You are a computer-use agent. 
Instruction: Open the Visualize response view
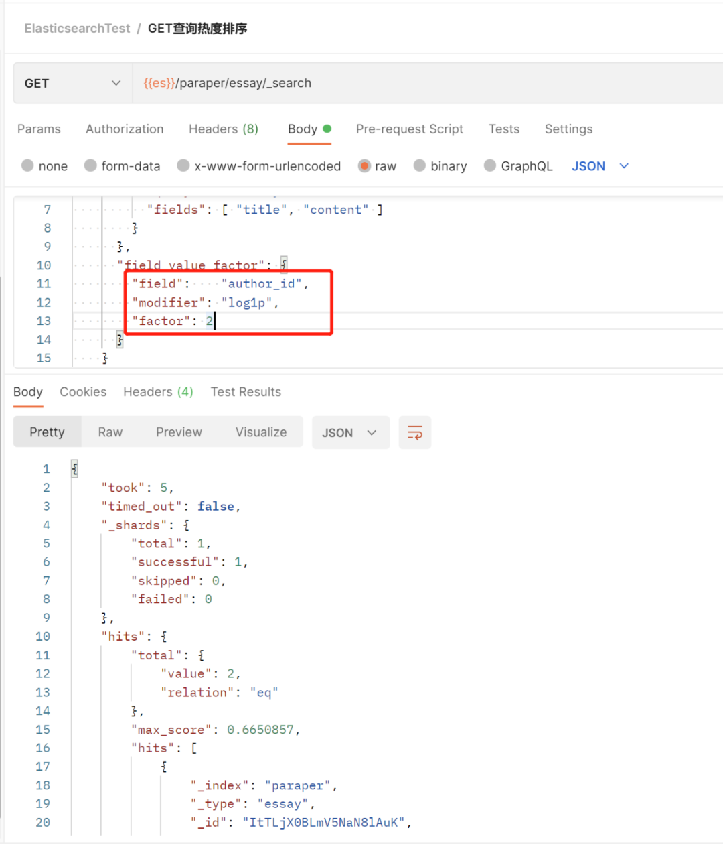point(261,432)
